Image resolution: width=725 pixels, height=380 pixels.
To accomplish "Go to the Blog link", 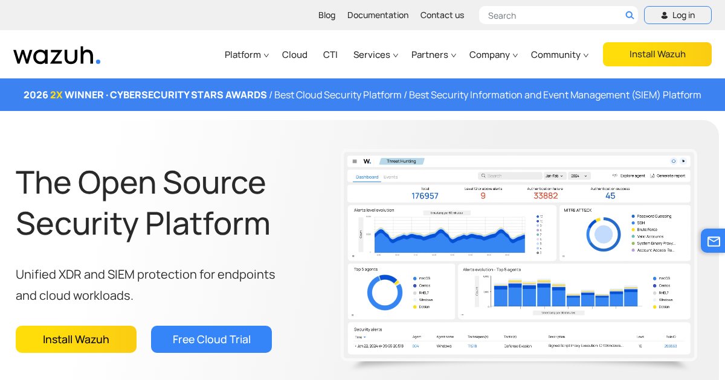I will coord(327,15).
